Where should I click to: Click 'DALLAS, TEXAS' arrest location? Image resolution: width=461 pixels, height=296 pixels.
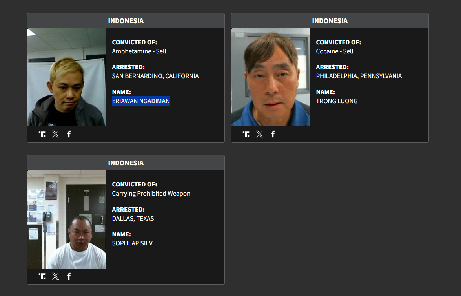tap(133, 218)
